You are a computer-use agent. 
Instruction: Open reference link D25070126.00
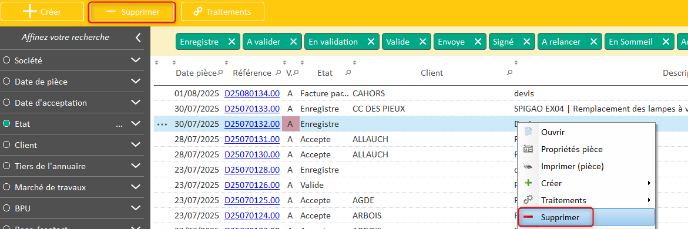pos(252,185)
